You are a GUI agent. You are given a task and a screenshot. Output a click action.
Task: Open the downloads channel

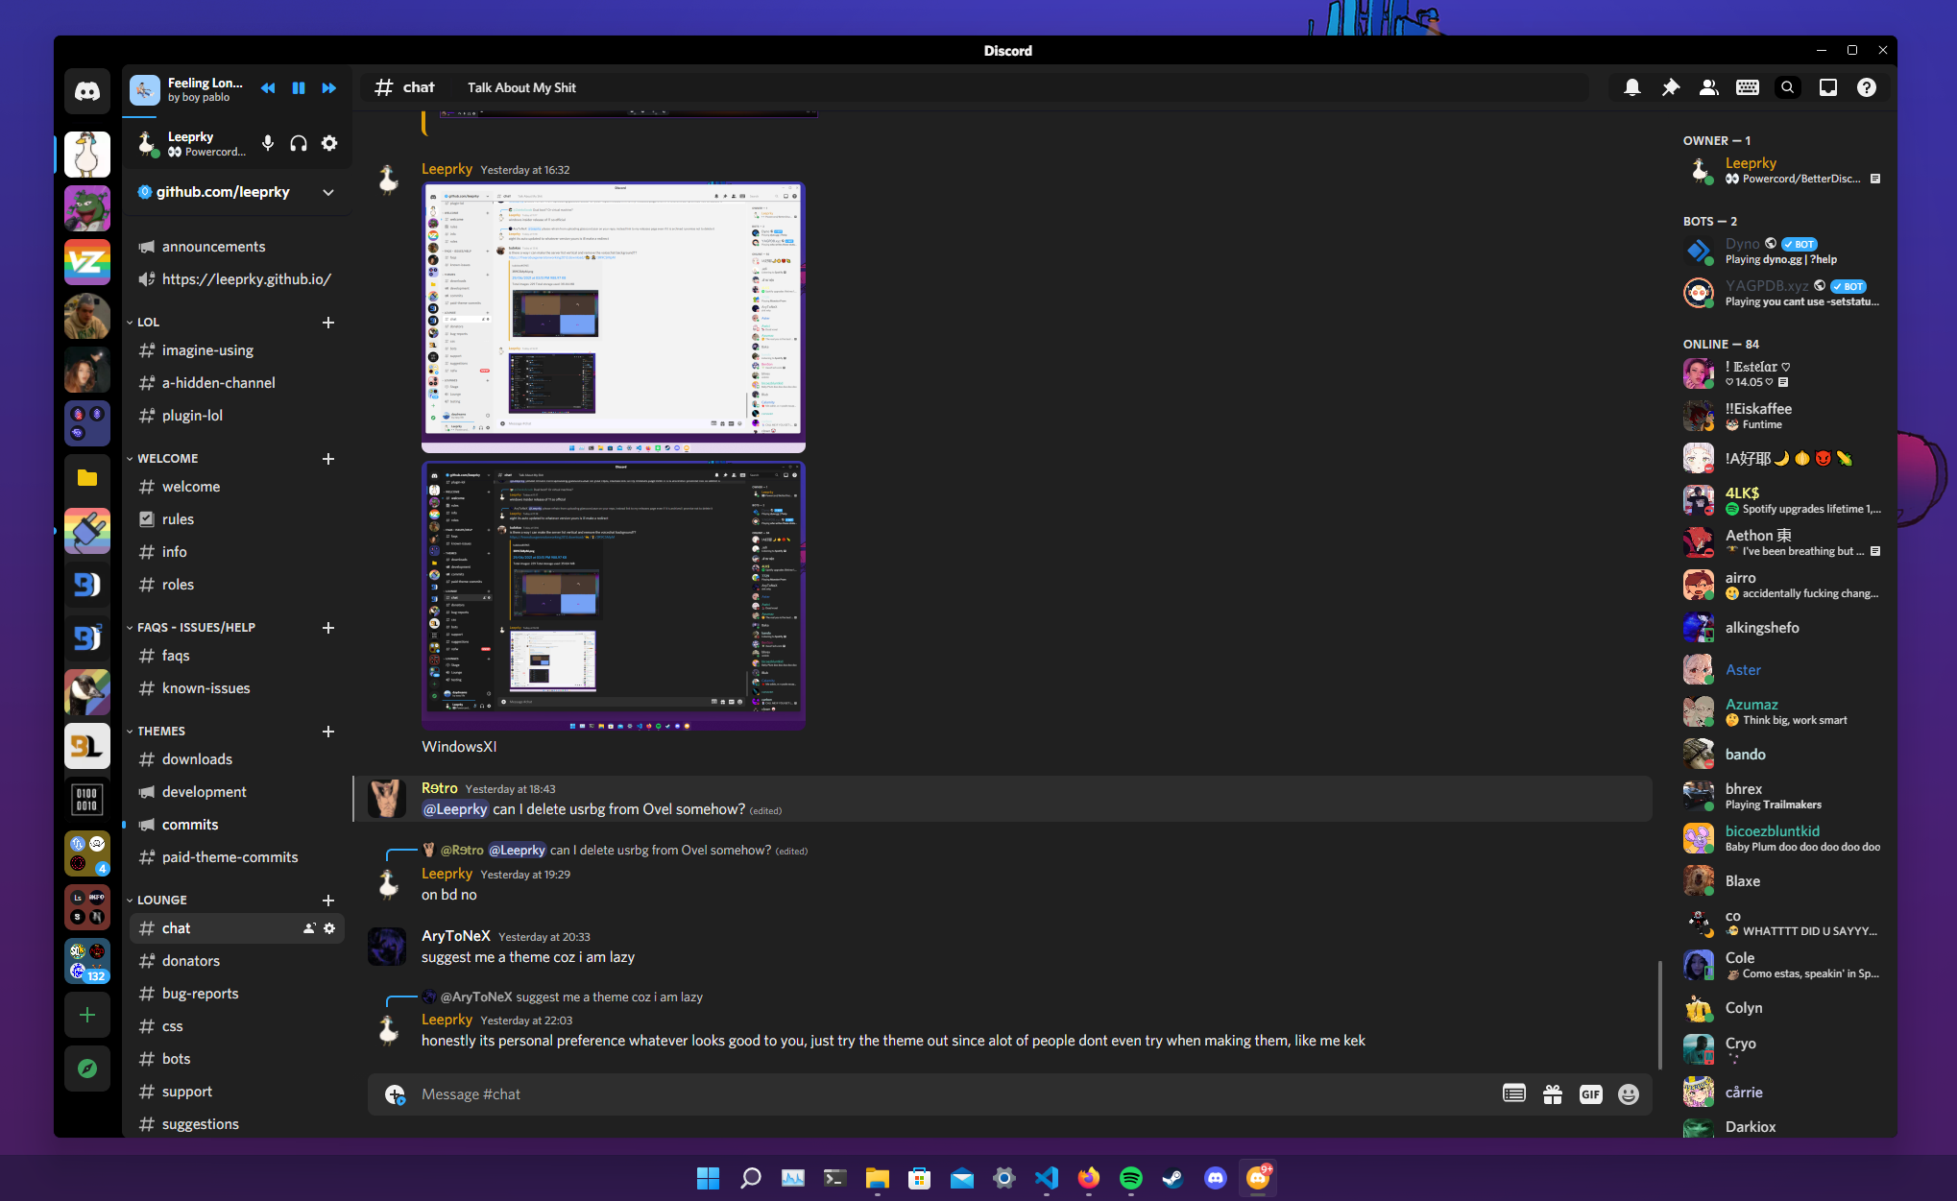click(237, 759)
